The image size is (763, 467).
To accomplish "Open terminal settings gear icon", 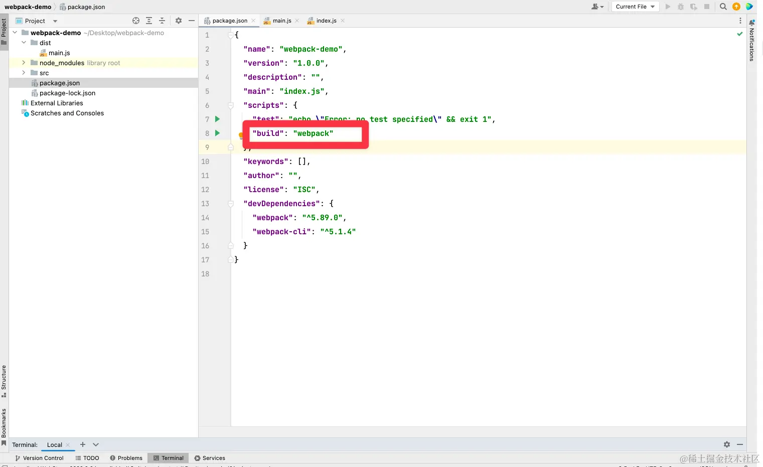I will [x=727, y=444].
